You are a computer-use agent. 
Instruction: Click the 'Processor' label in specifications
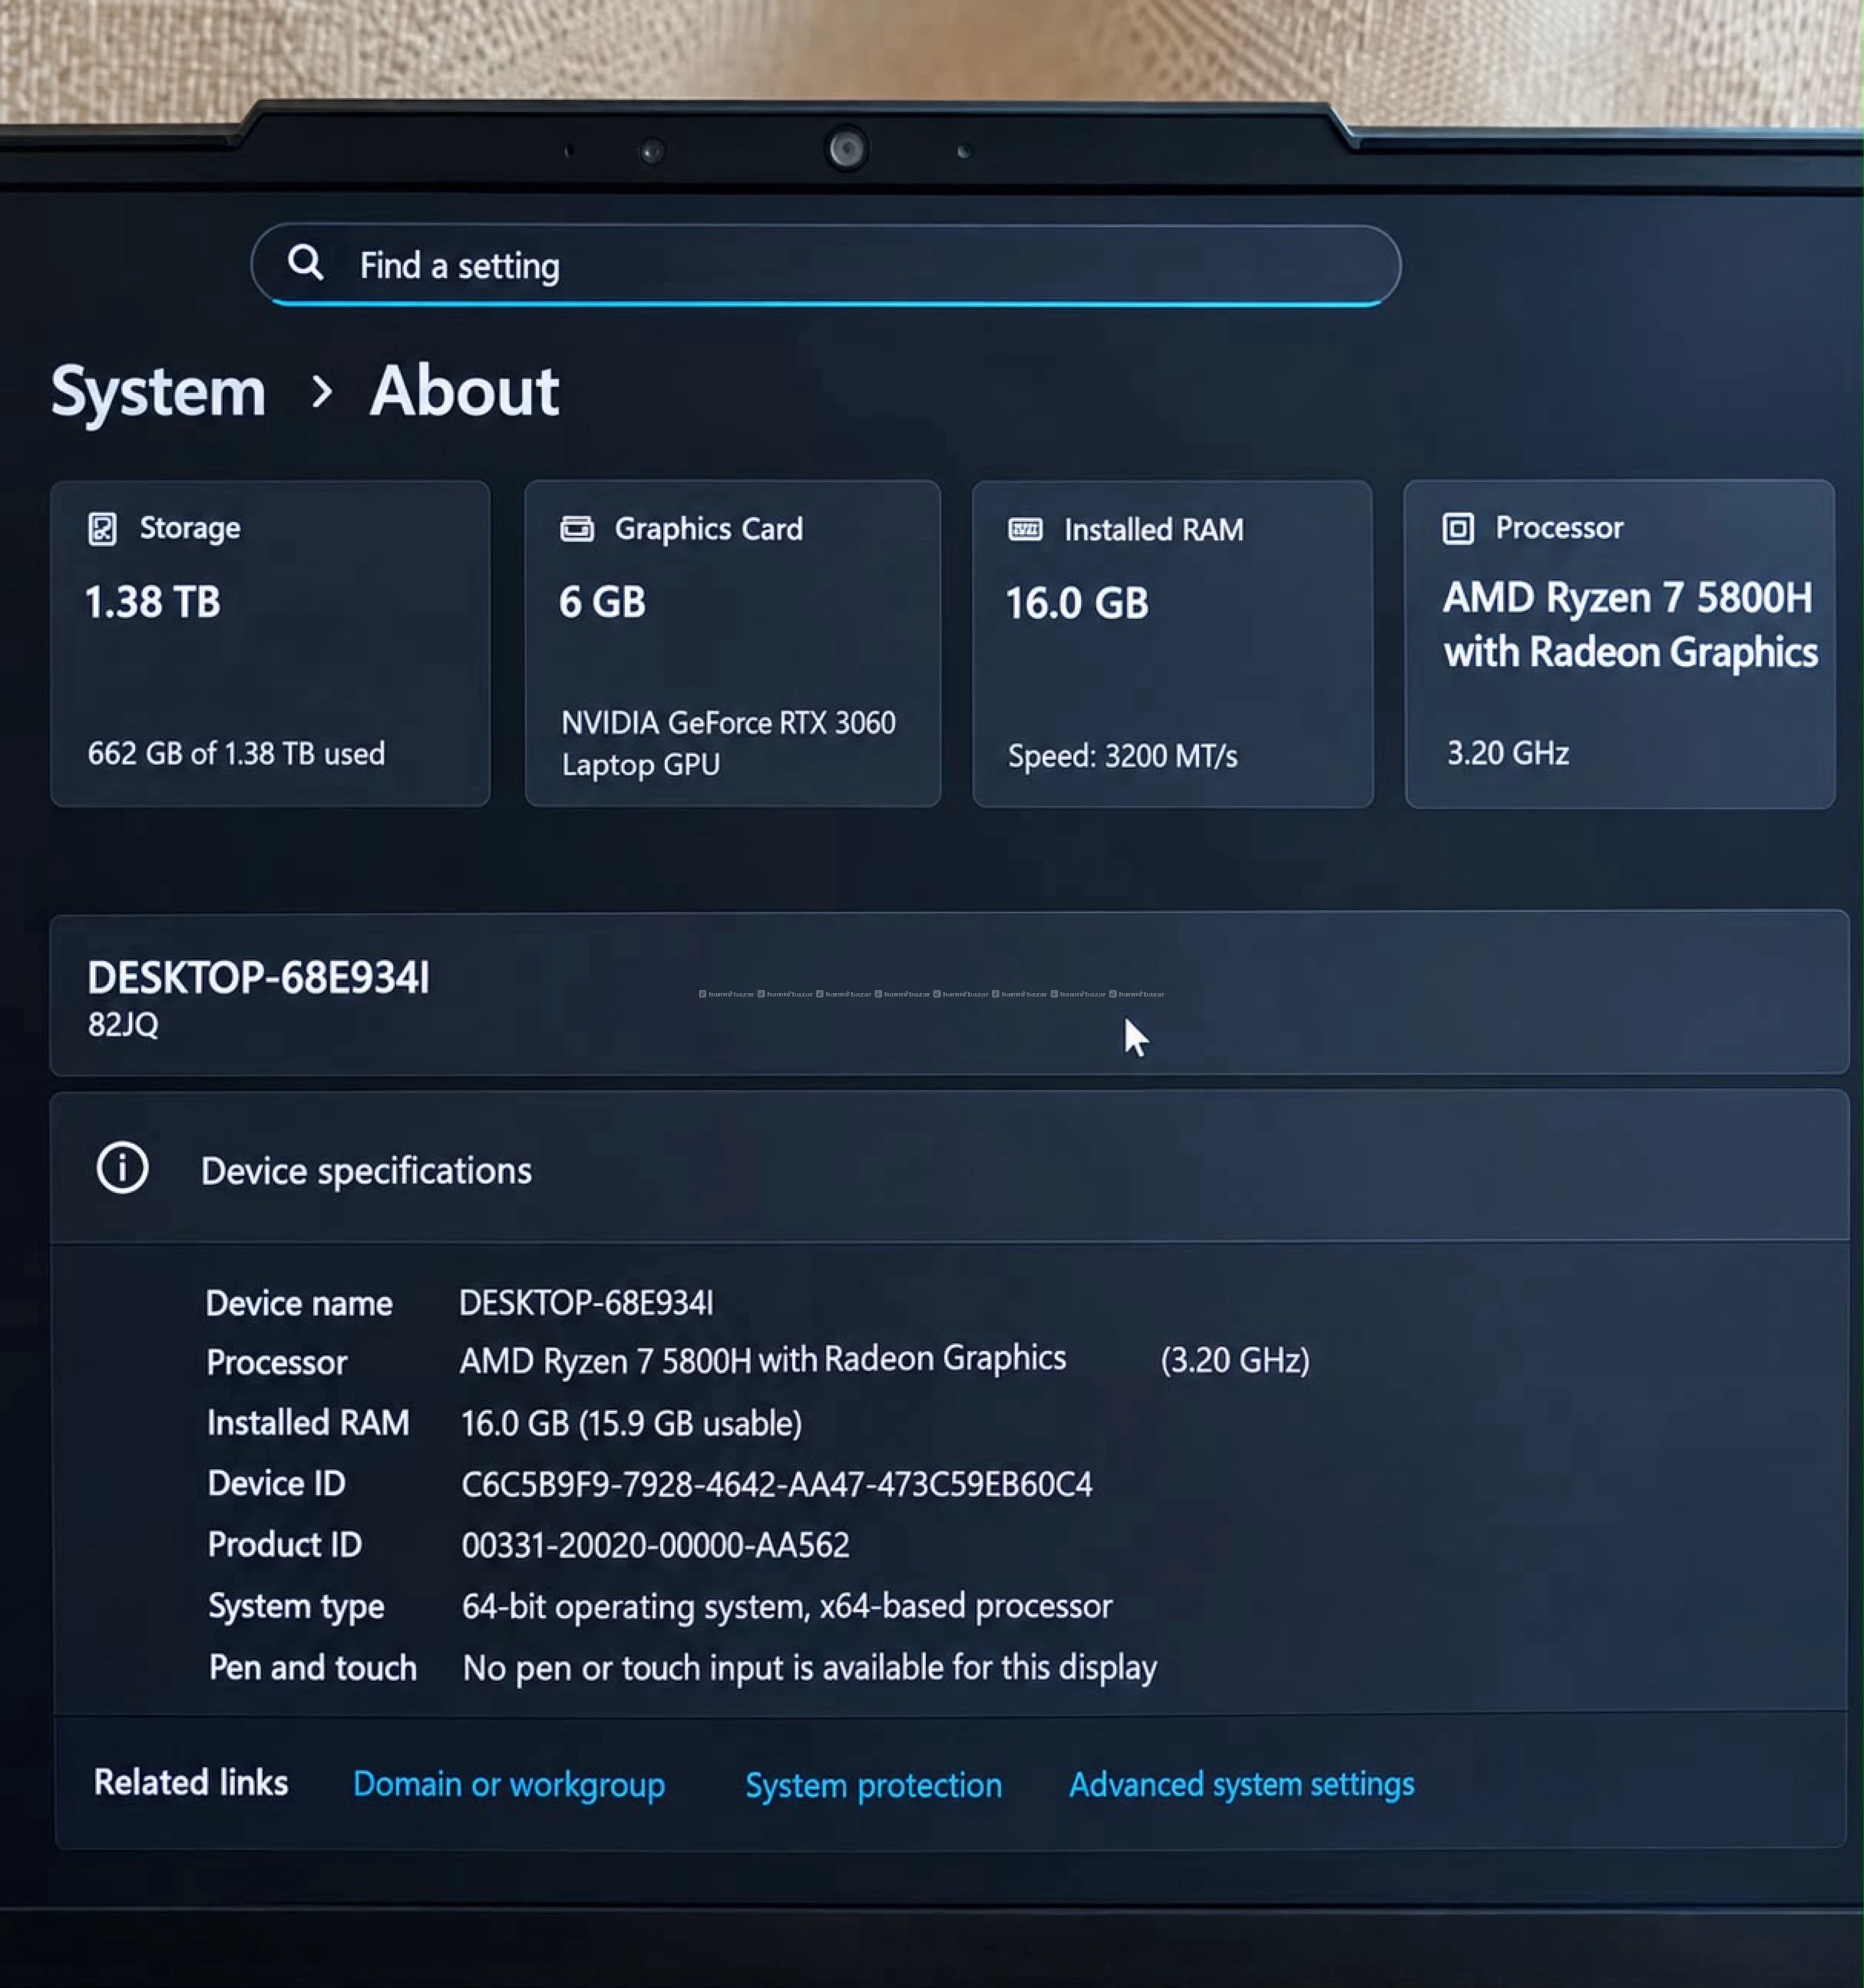276,1363
